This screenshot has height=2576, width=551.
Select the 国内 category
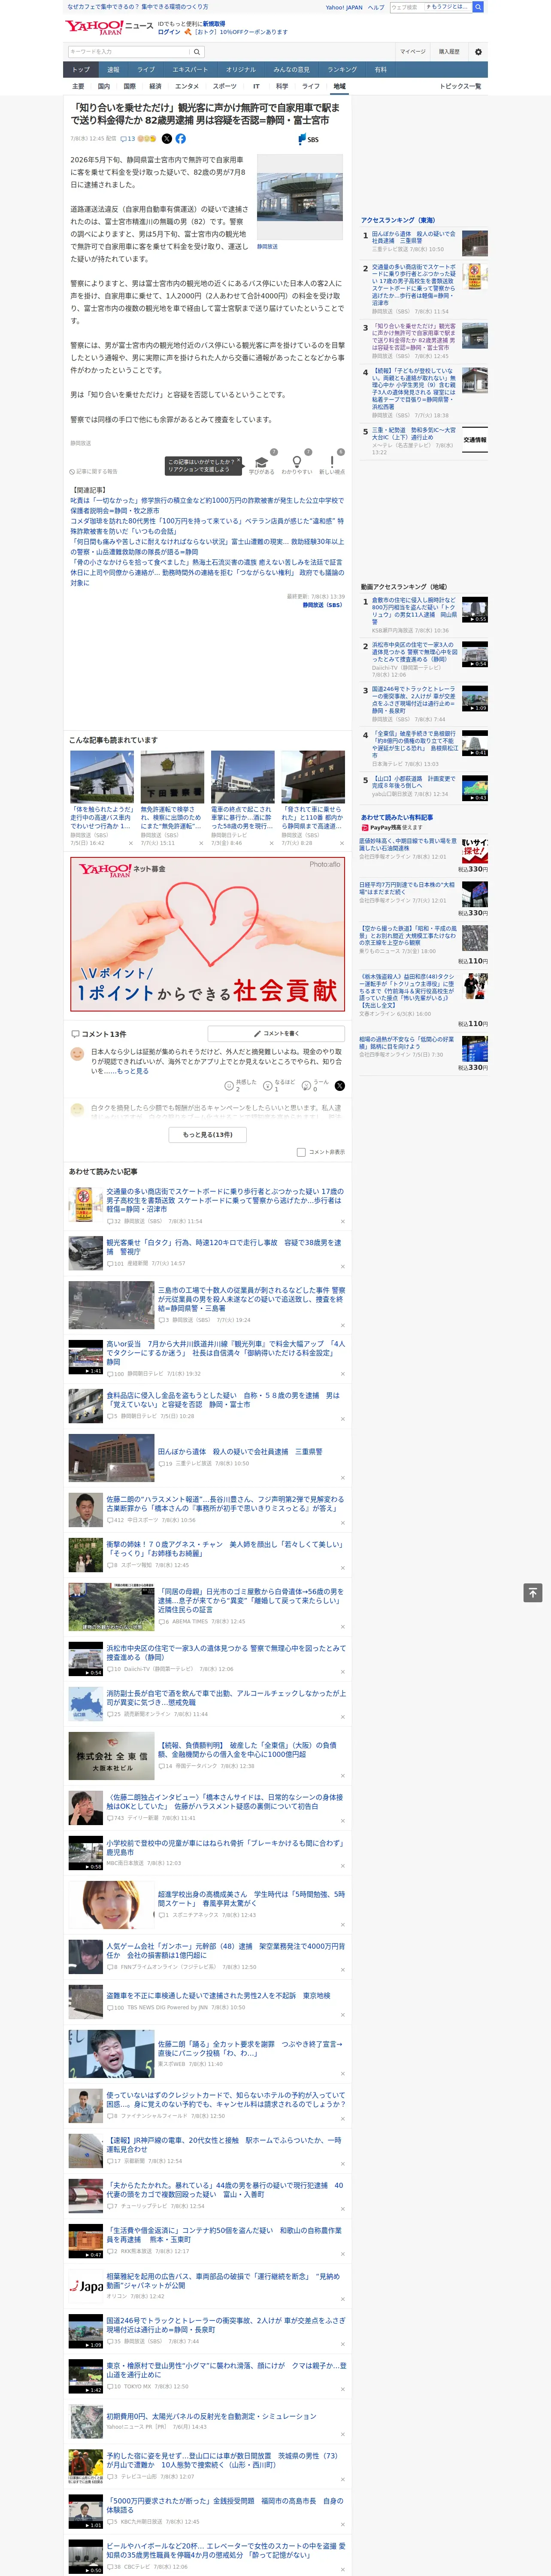[x=104, y=86]
